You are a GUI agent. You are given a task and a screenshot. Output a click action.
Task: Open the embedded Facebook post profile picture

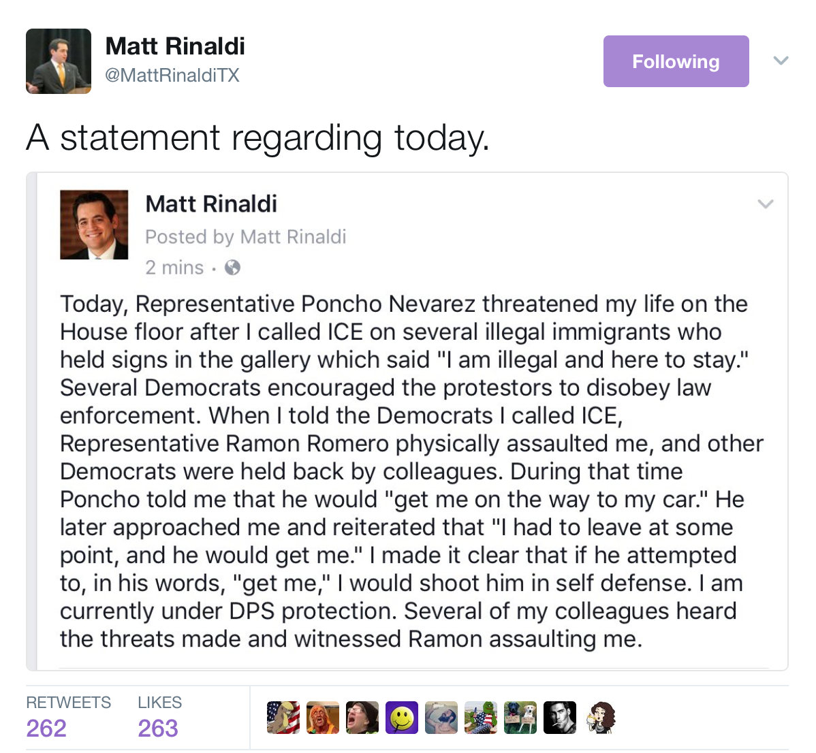pos(94,225)
